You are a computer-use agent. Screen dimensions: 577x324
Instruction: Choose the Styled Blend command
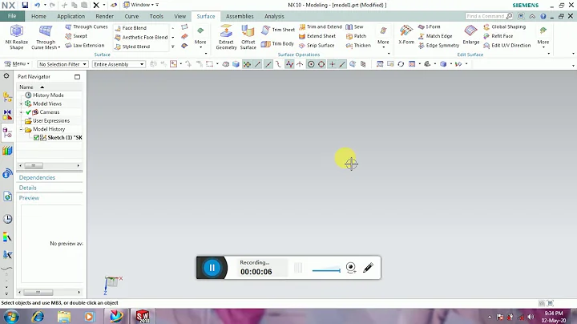132,47
